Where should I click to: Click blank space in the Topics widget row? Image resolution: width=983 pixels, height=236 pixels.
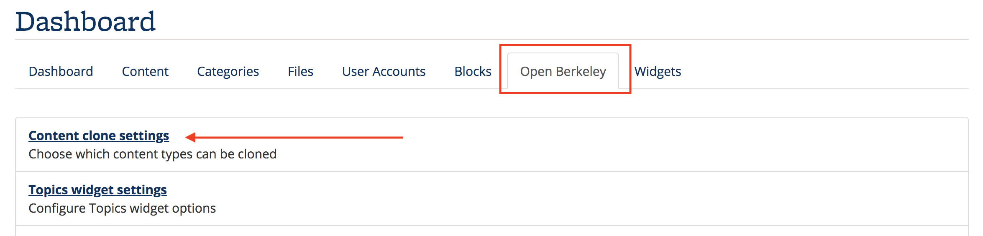pos(627,198)
